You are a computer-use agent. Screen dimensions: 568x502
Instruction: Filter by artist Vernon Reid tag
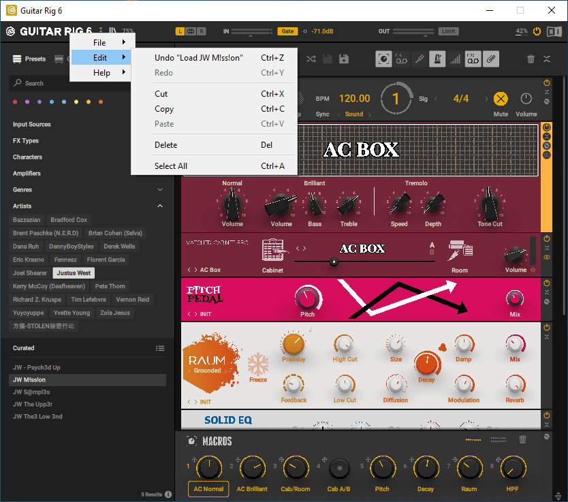tap(133, 300)
